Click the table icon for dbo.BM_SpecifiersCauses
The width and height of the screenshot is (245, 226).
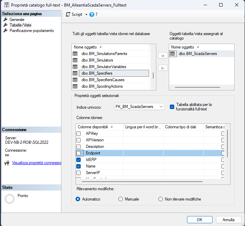coord(75,80)
